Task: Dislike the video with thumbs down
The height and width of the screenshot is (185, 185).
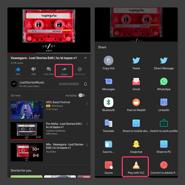Action: [x=33, y=69]
